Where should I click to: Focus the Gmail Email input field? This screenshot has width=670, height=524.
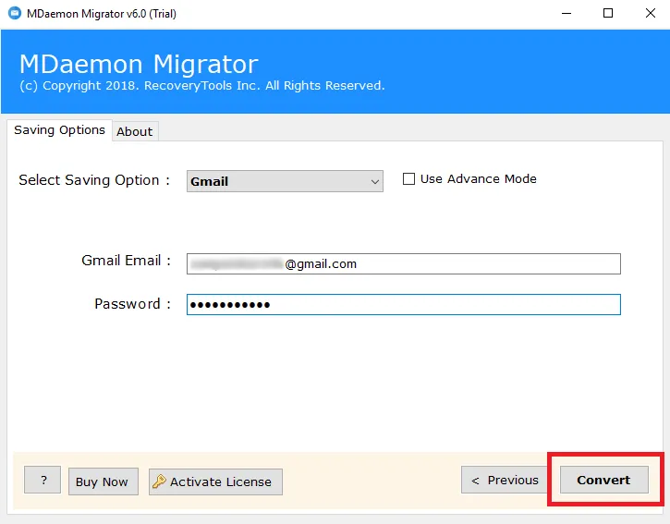point(403,263)
